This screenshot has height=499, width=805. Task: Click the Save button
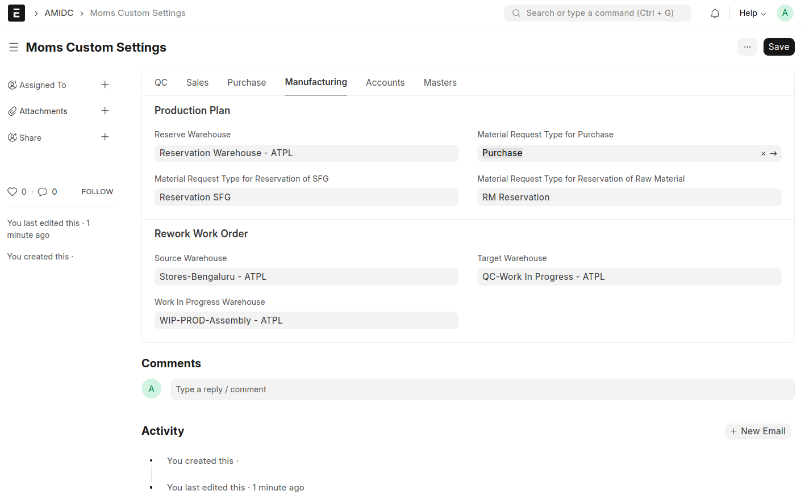click(778, 47)
